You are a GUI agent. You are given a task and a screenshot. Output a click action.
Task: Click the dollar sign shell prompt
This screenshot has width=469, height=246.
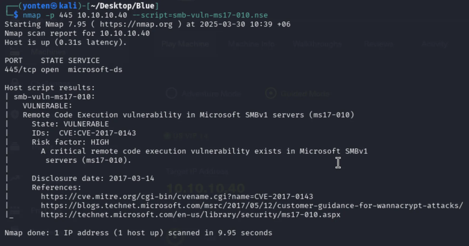[x=16, y=15]
